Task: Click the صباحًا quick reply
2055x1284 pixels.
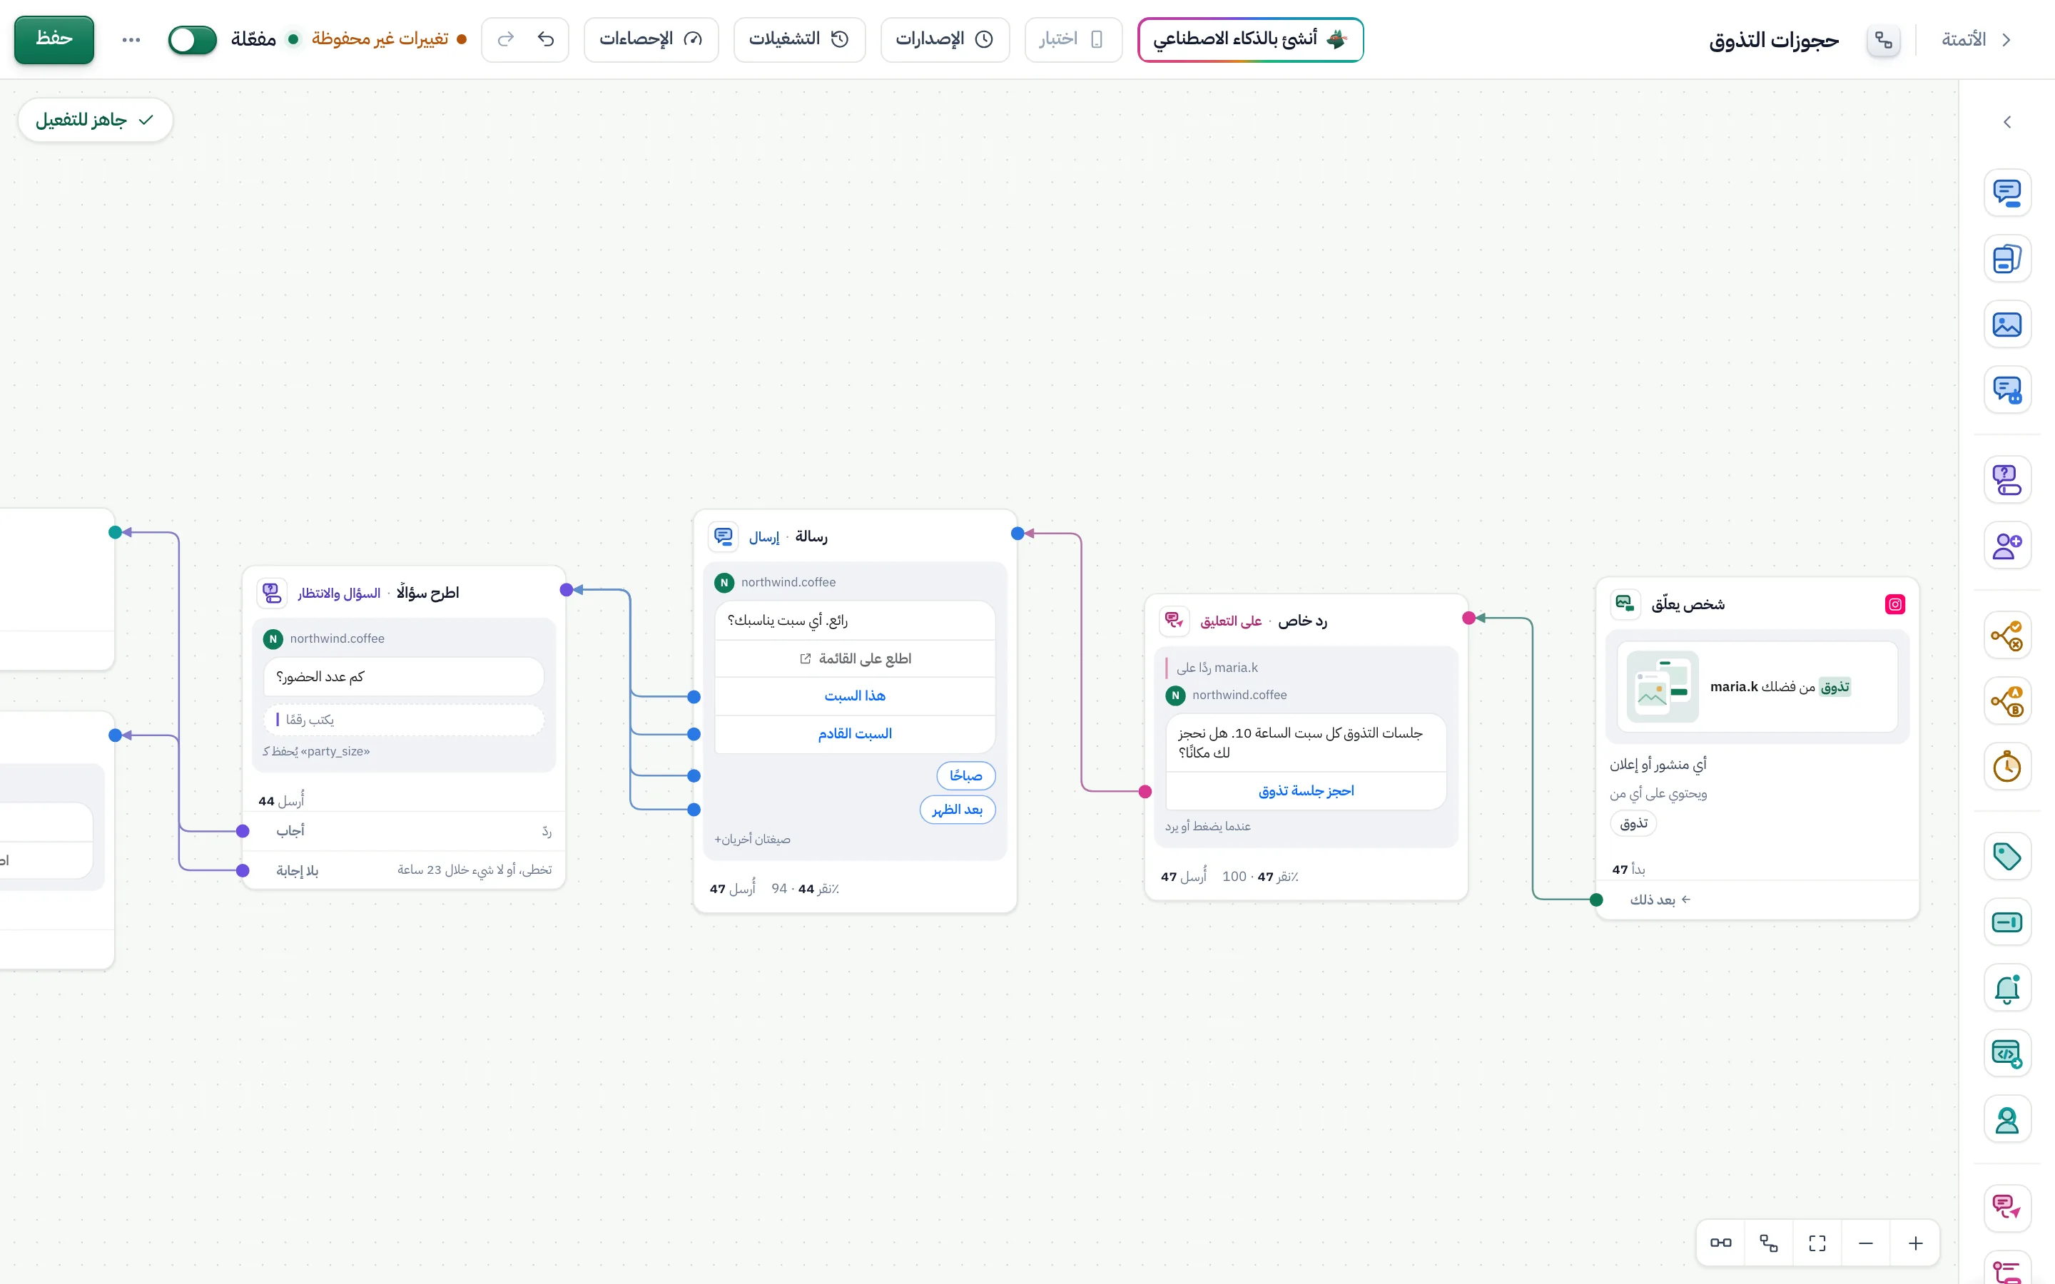Action: coord(965,775)
